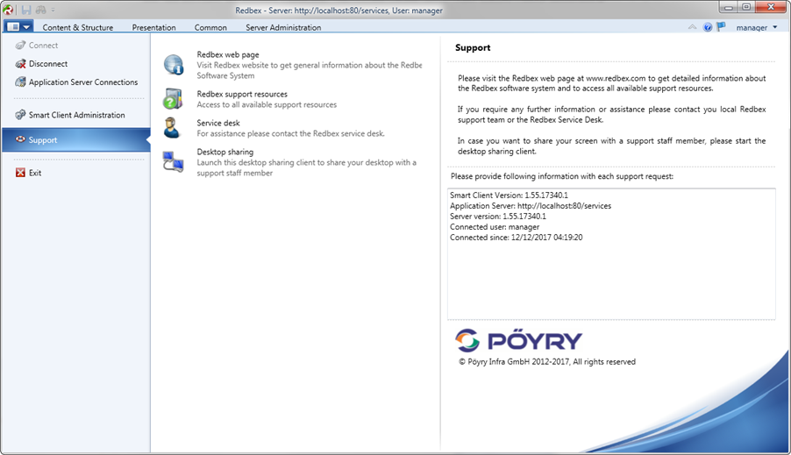Launch Desktop sharing client
This screenshot has height=455, width=791.
pyautogui.click(x=173, y=161)
